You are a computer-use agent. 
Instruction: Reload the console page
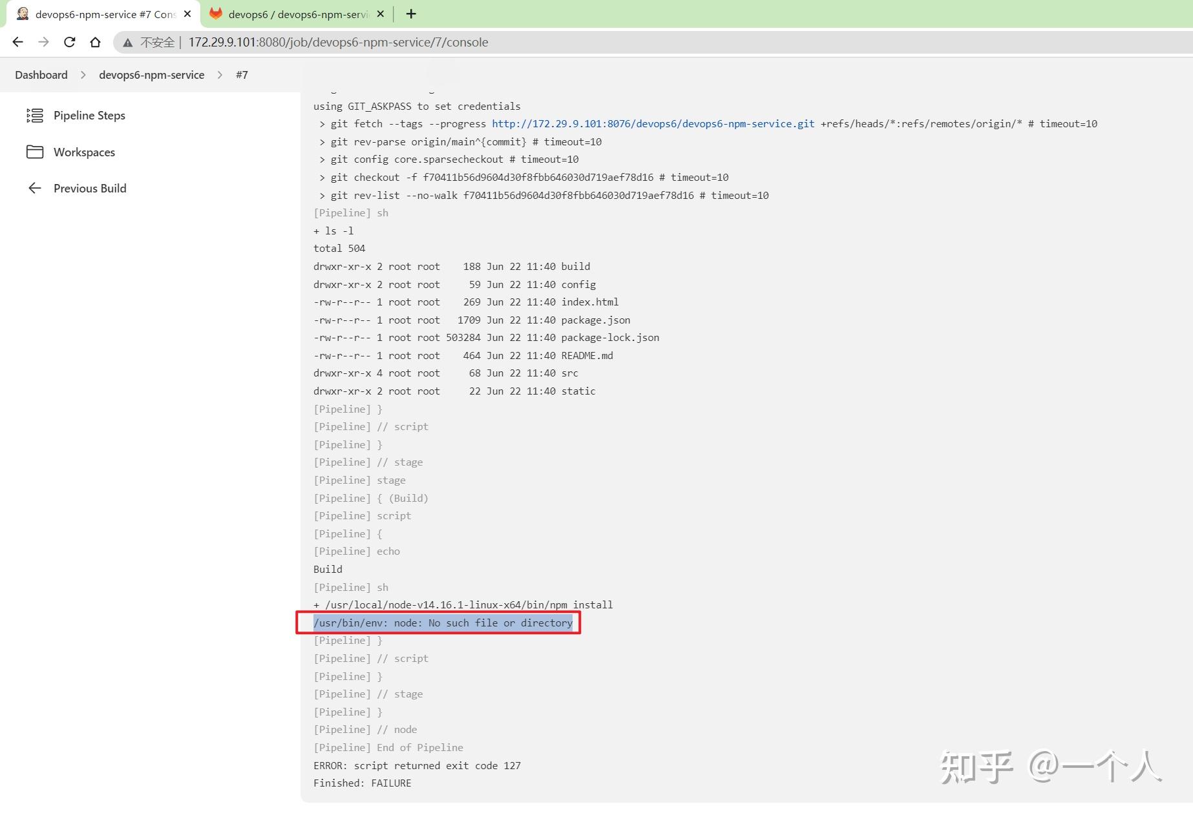[69, 42]
